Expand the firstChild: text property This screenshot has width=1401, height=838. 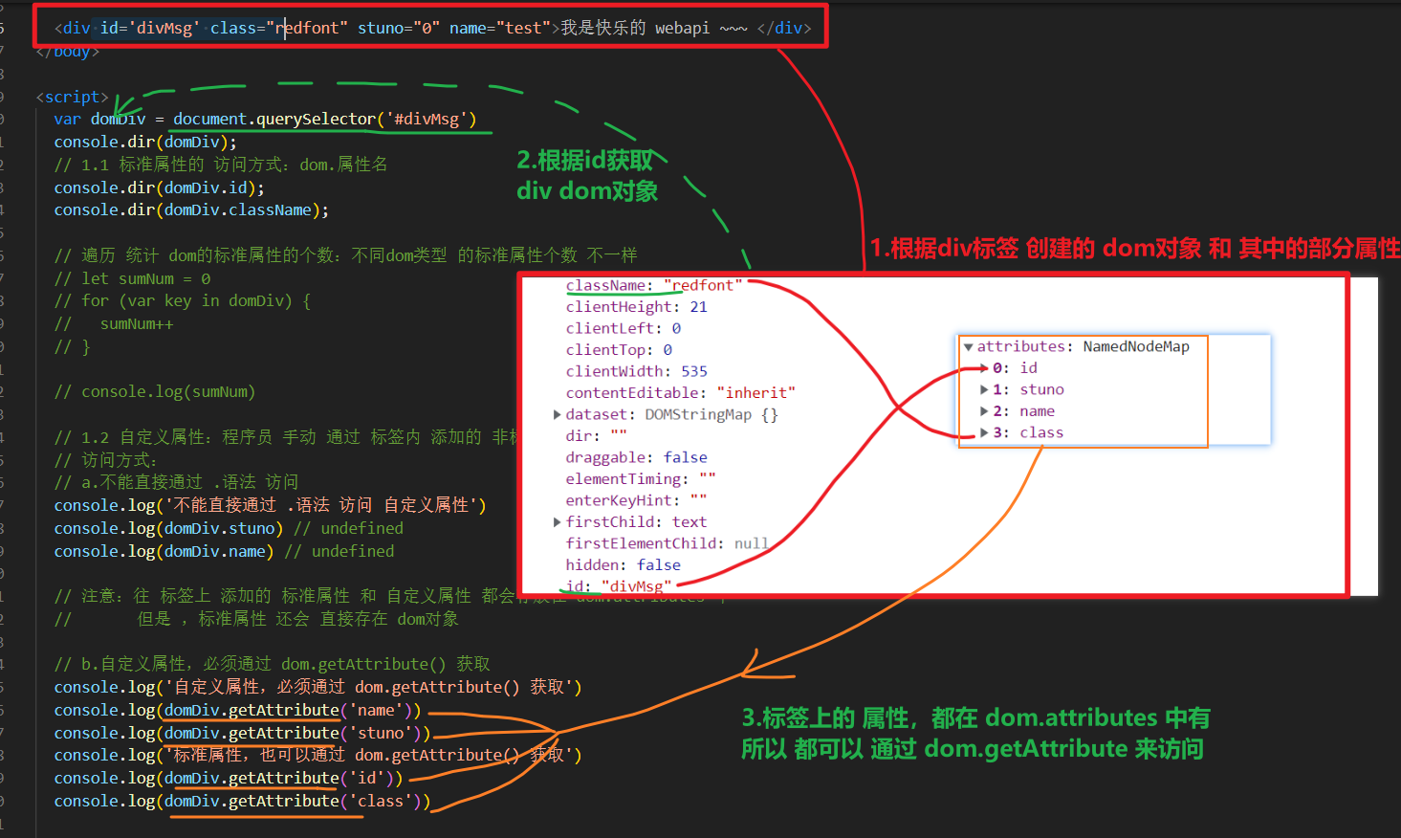click(558, 522)
